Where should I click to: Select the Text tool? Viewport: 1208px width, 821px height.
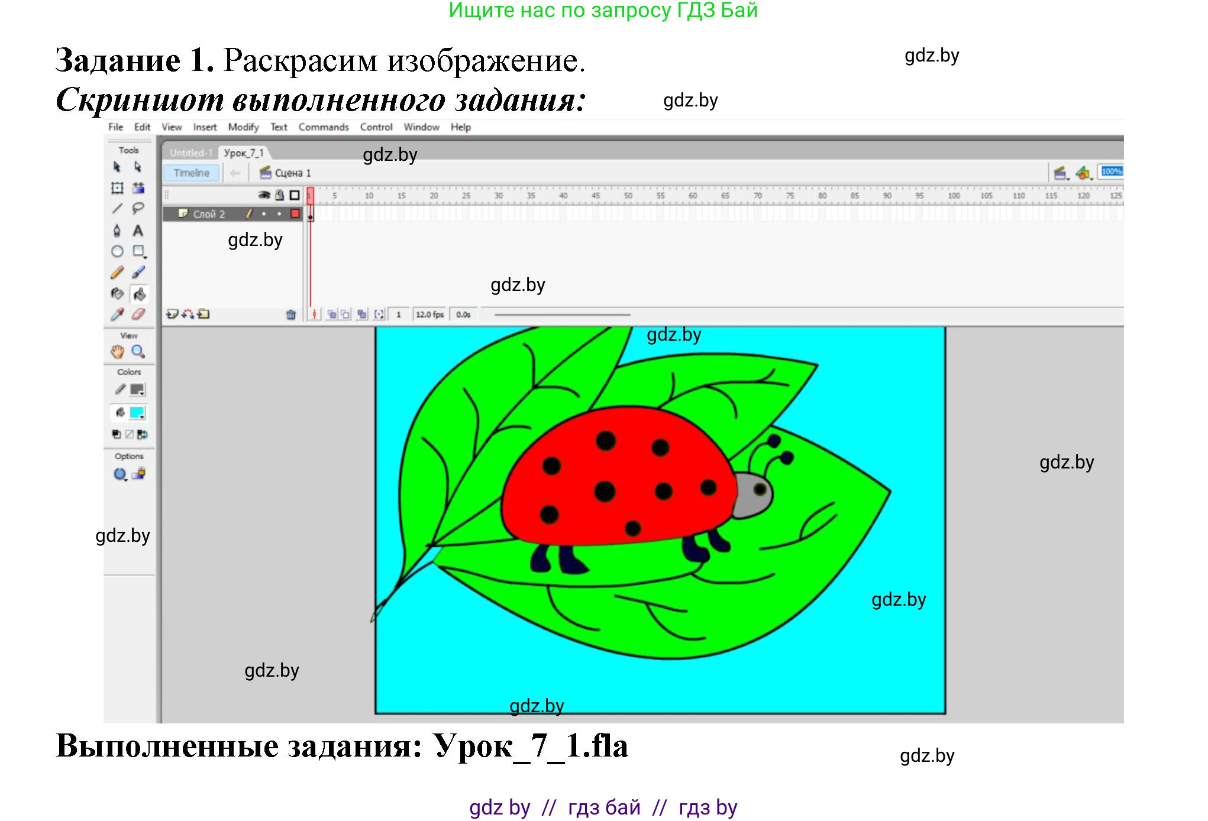[x=138, y=229]
